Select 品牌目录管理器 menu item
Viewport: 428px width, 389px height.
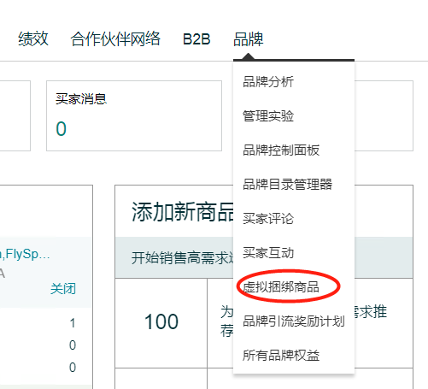point(287,185)
